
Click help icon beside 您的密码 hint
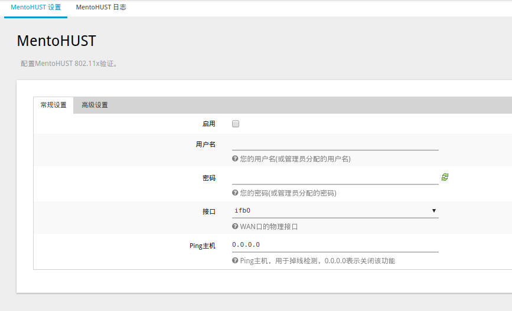click(x=235, y=193)
